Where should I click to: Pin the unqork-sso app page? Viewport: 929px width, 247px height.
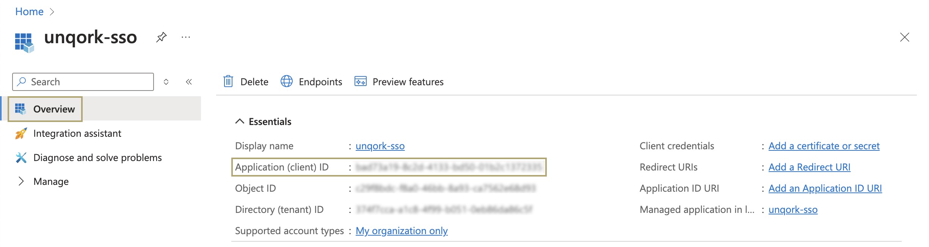[162, 37]
